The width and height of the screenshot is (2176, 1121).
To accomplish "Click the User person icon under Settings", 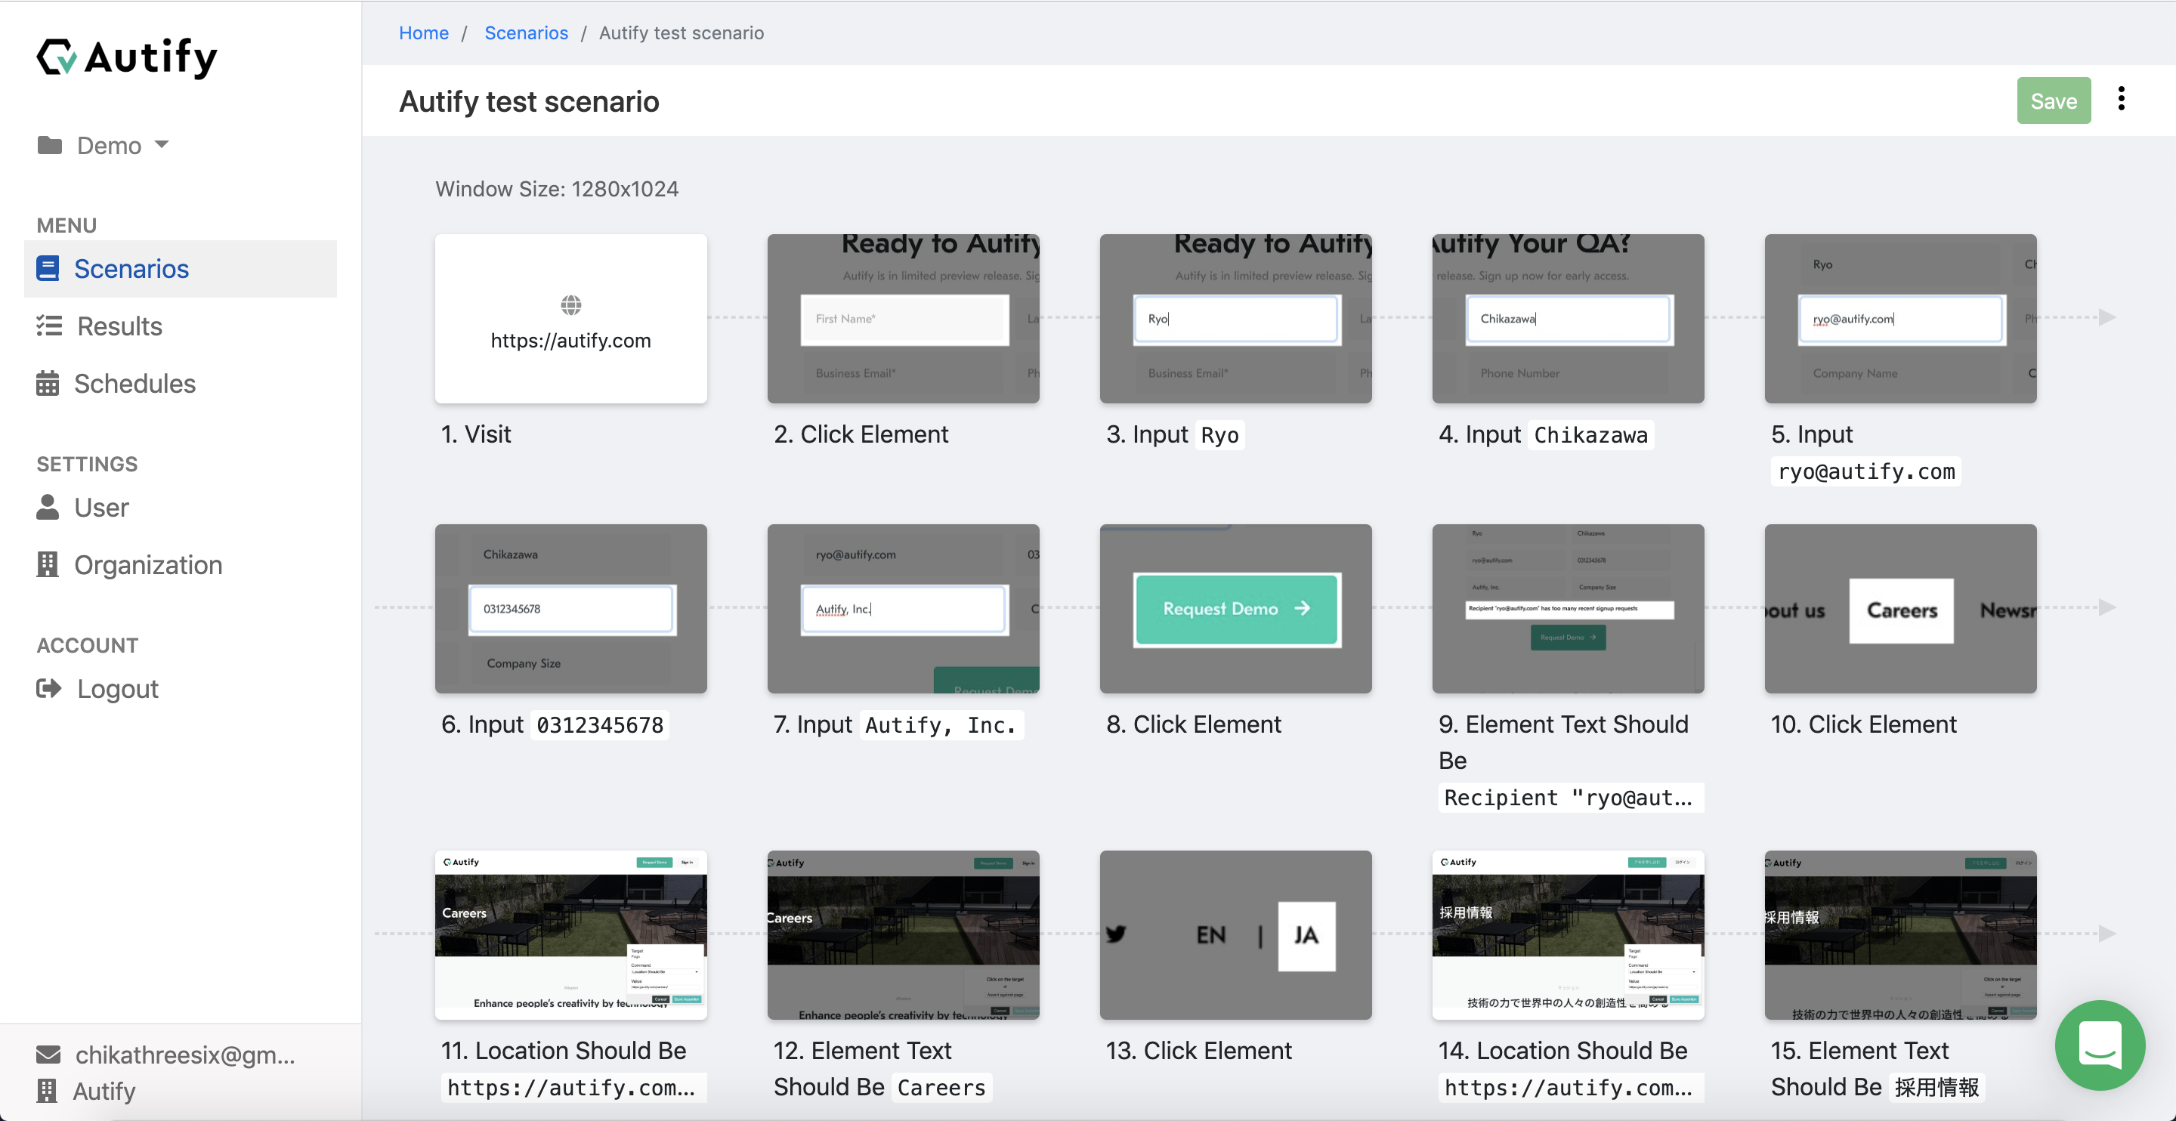I will coord(48,507).
